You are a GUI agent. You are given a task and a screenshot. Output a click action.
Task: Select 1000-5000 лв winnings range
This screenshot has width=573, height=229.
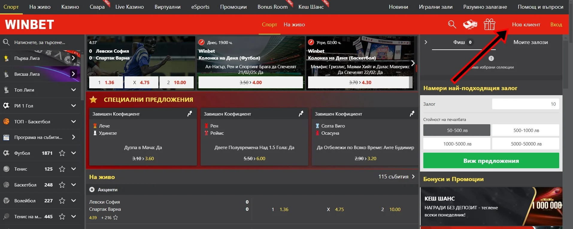coord(457,144)
